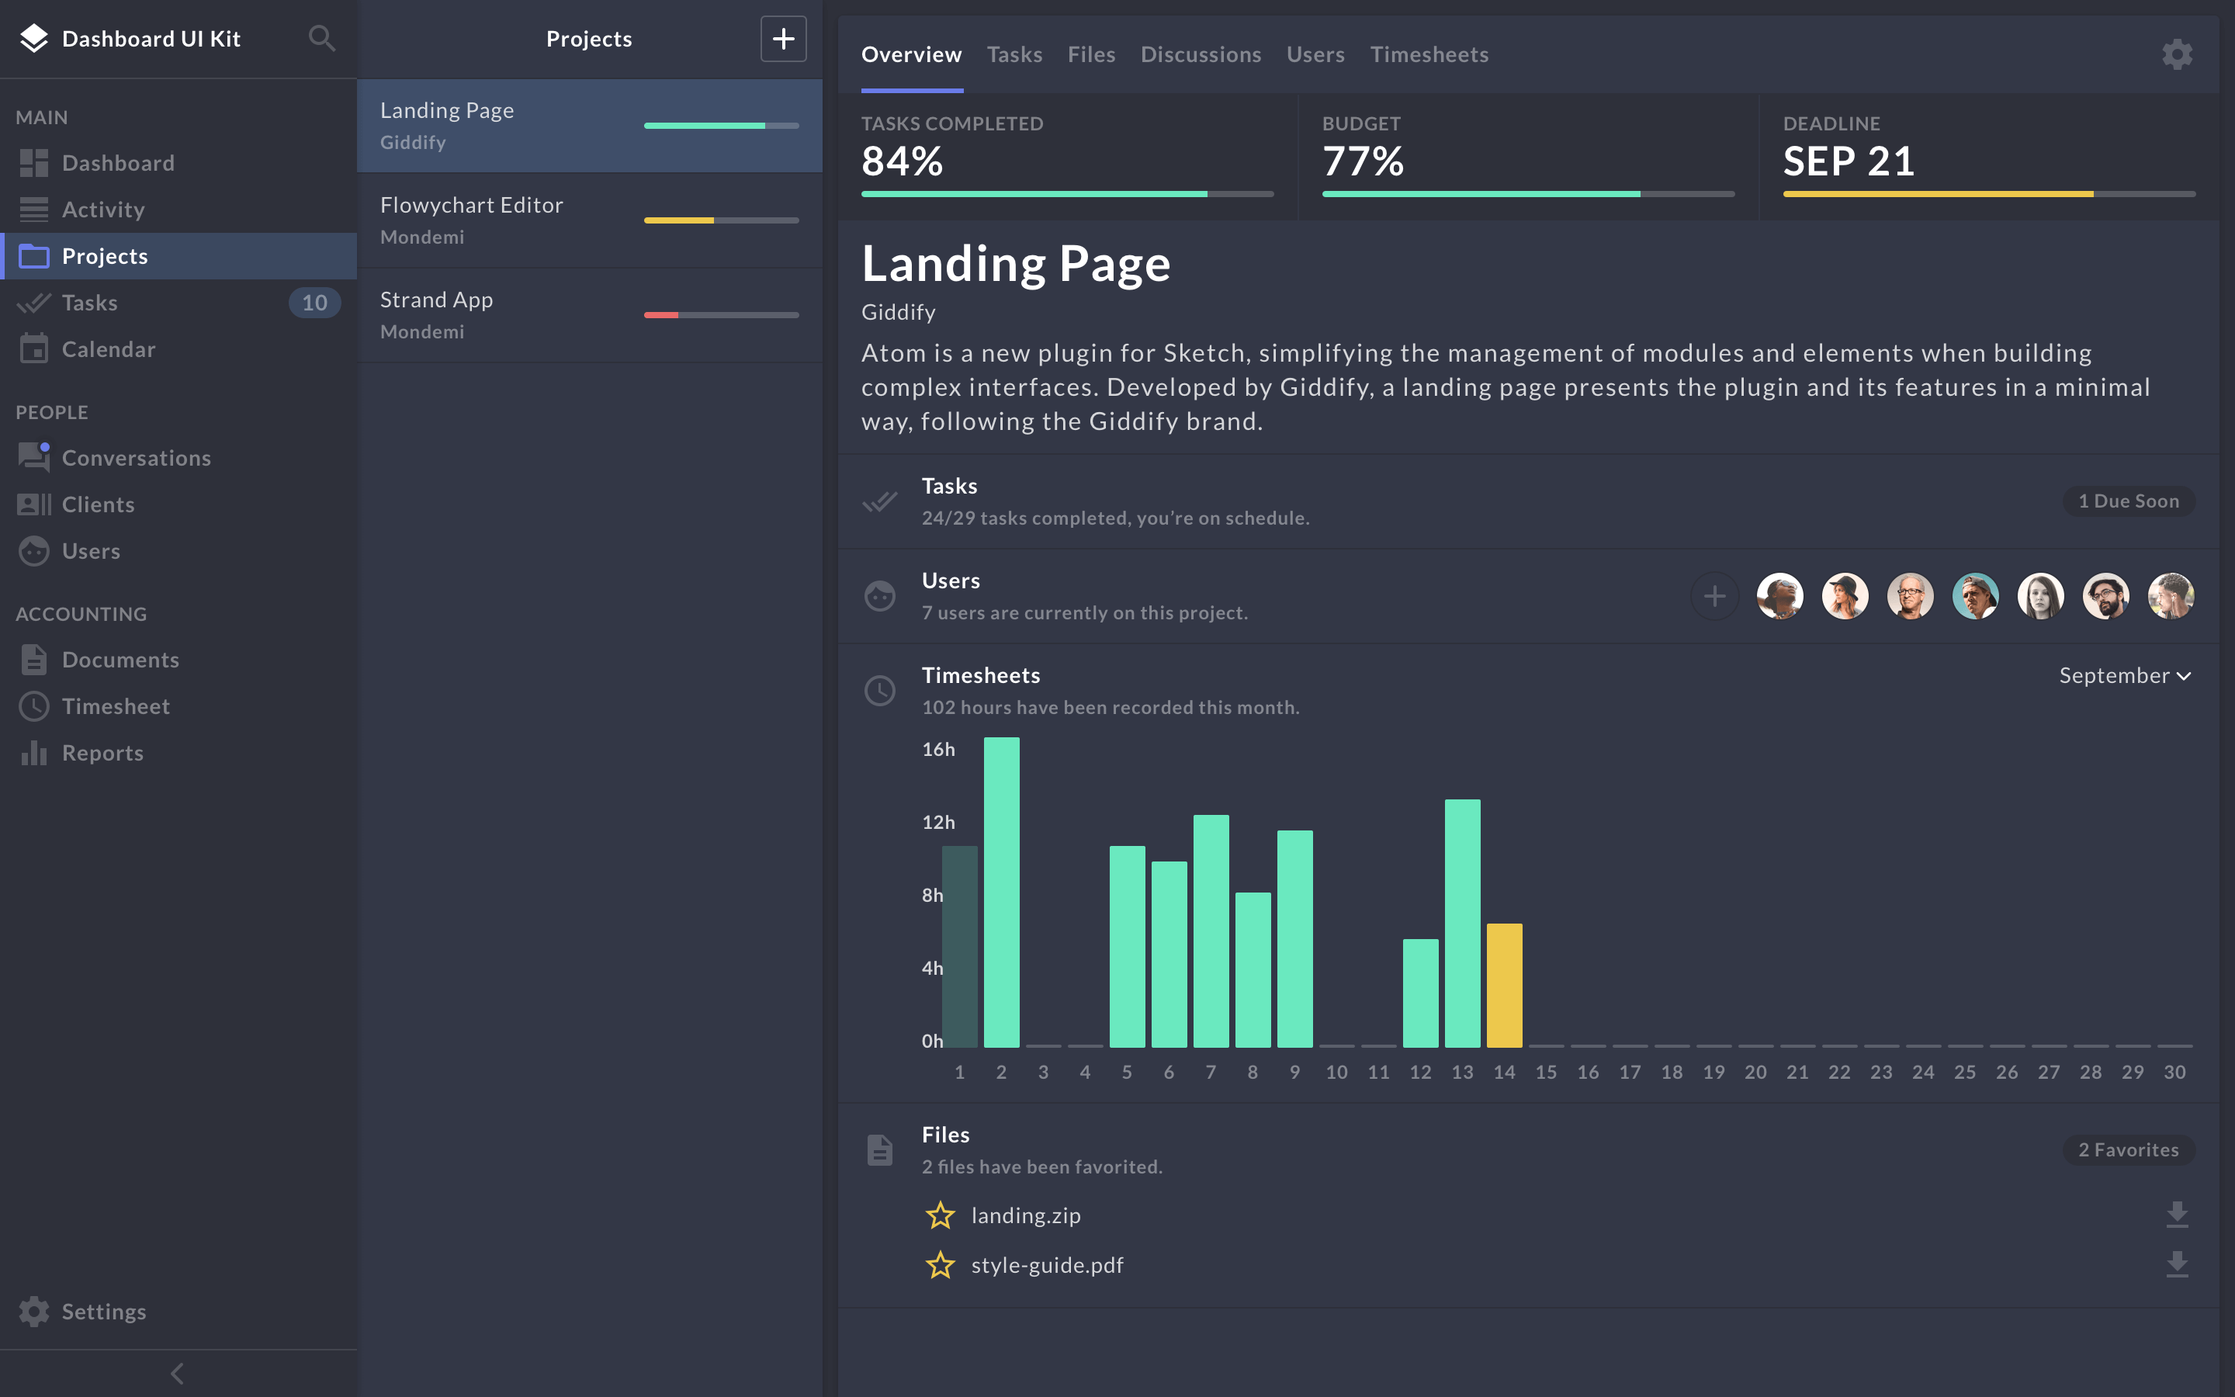Create a new project with the plus button
Viewport: 2235px width, 1397px height.
[x=782, y=38]
